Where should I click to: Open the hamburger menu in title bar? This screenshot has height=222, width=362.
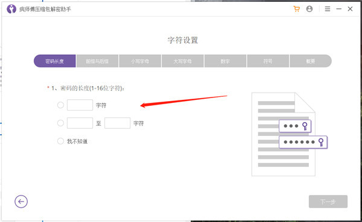point(328,9)
